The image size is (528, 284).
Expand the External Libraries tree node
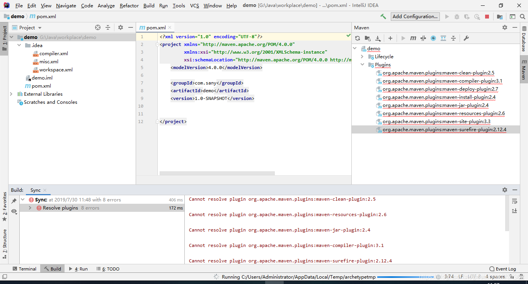(x=11, y=94)
